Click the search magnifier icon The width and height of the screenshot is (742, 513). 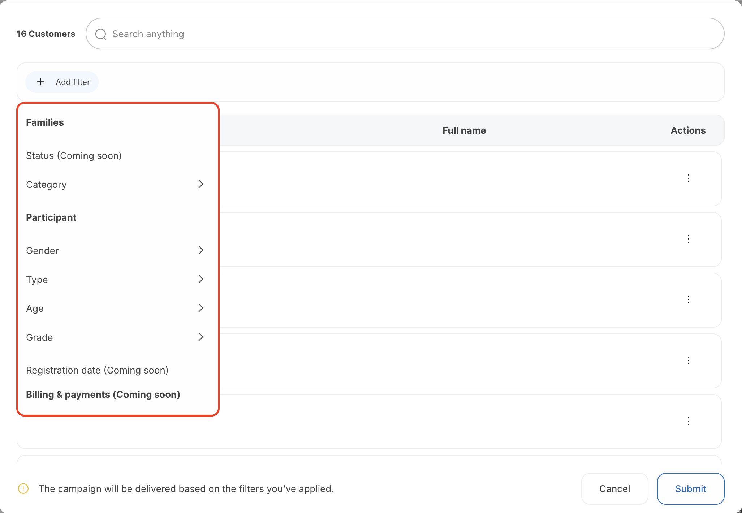coord(101,34)
